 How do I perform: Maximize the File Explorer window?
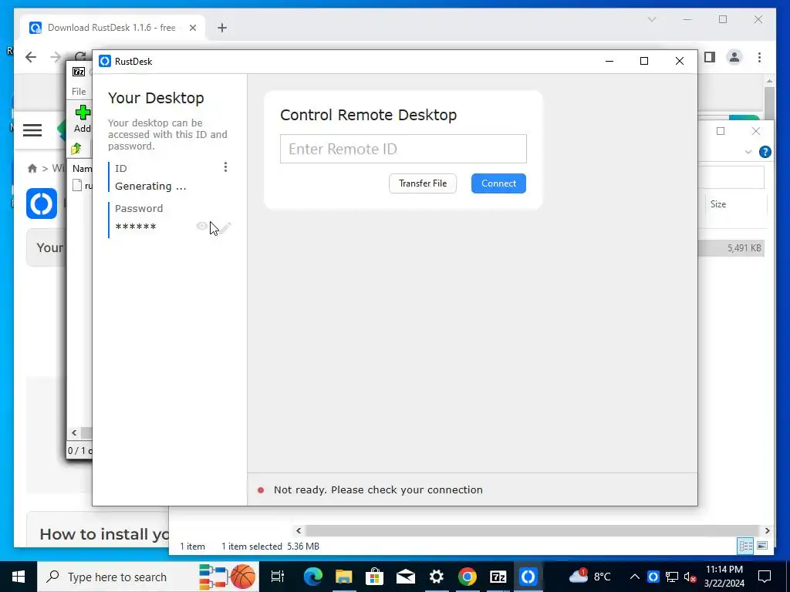pos(721,131)
